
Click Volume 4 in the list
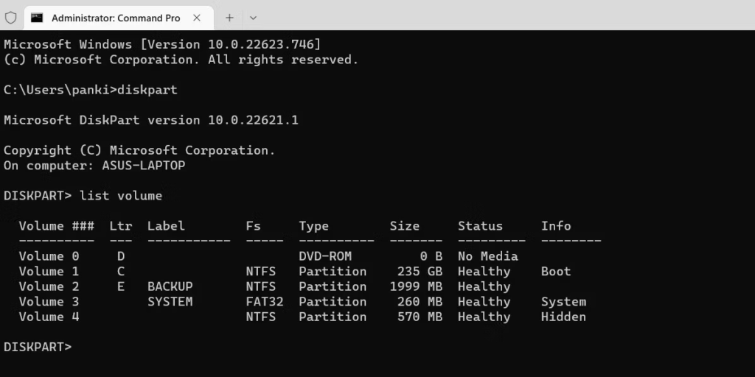(49, 317)
